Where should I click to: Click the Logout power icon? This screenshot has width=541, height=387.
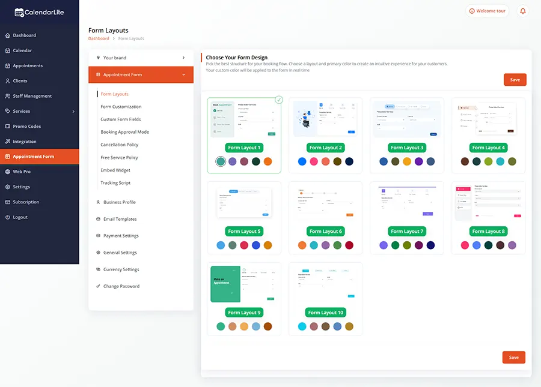(x=8, y=217)
